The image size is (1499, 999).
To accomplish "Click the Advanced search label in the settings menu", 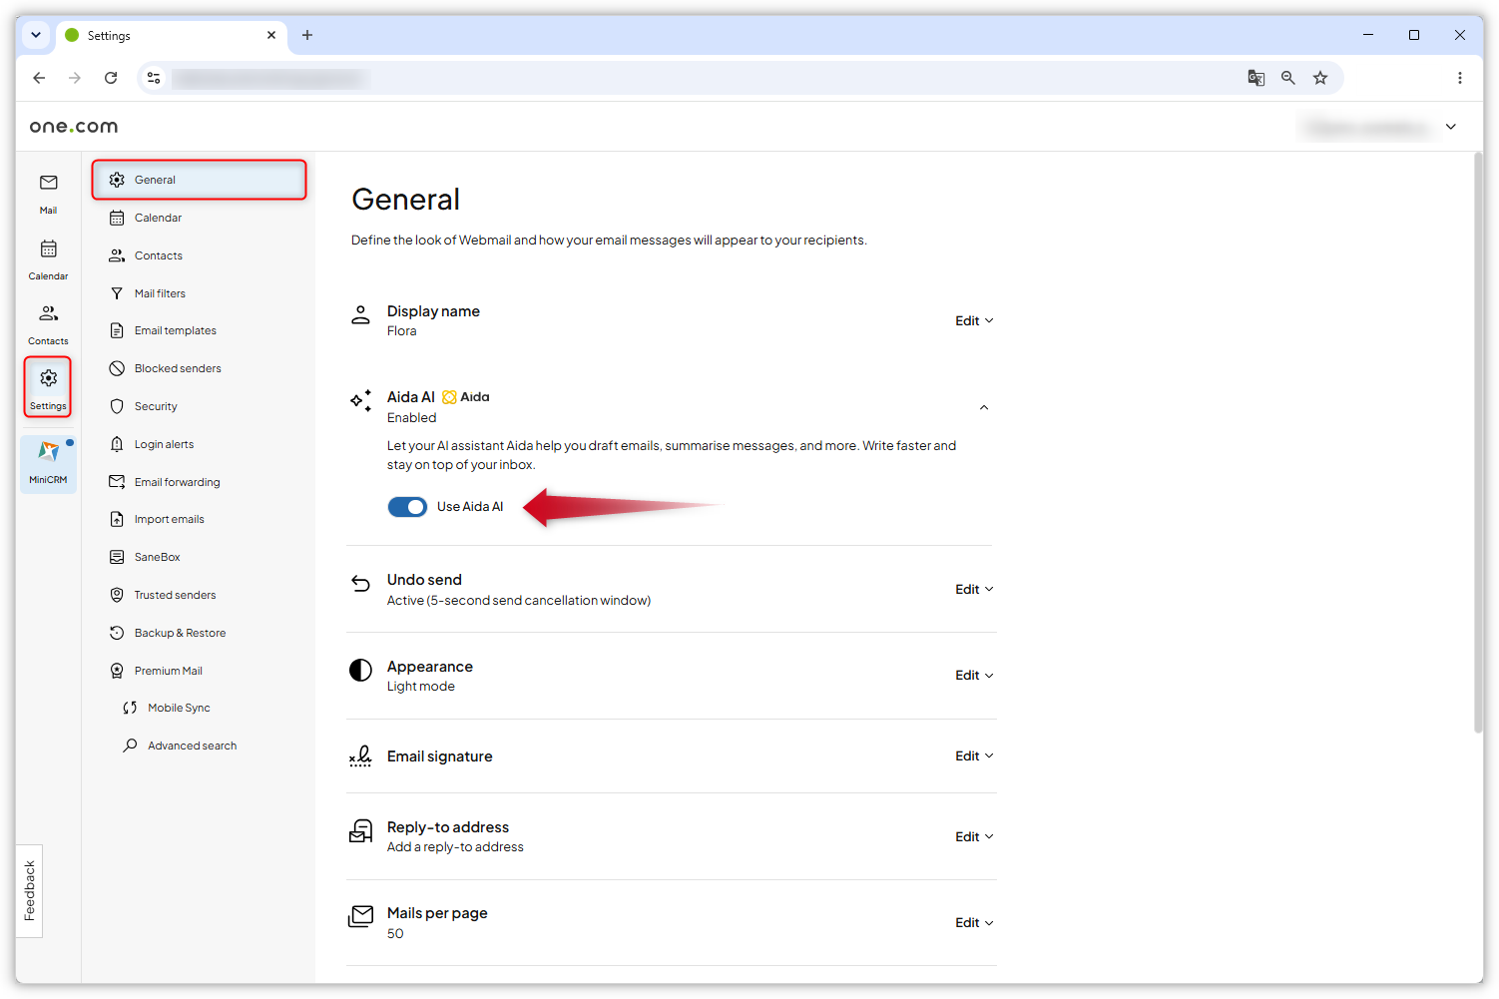I will click(x=193, y=746).
